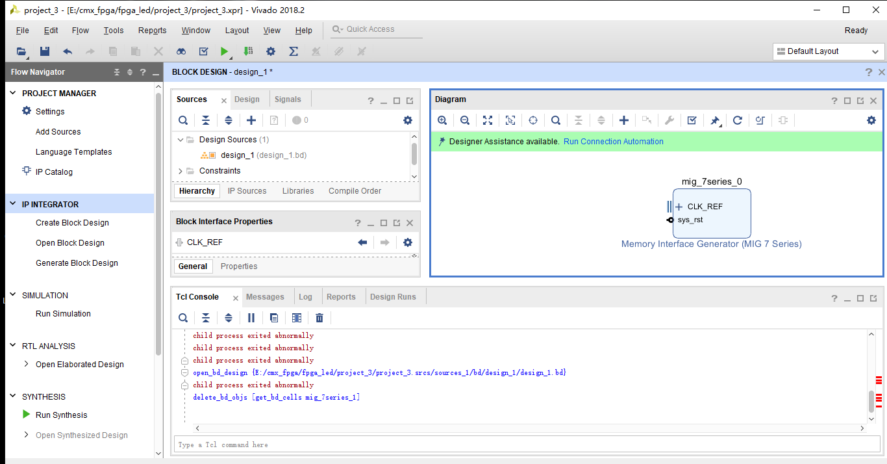Regenerate layout with Diagram refresh icon

[x=738, y=120]
